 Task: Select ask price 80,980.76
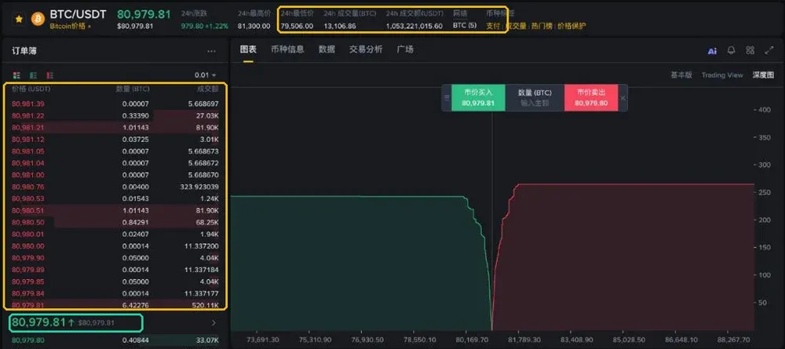tap(27, 187)
